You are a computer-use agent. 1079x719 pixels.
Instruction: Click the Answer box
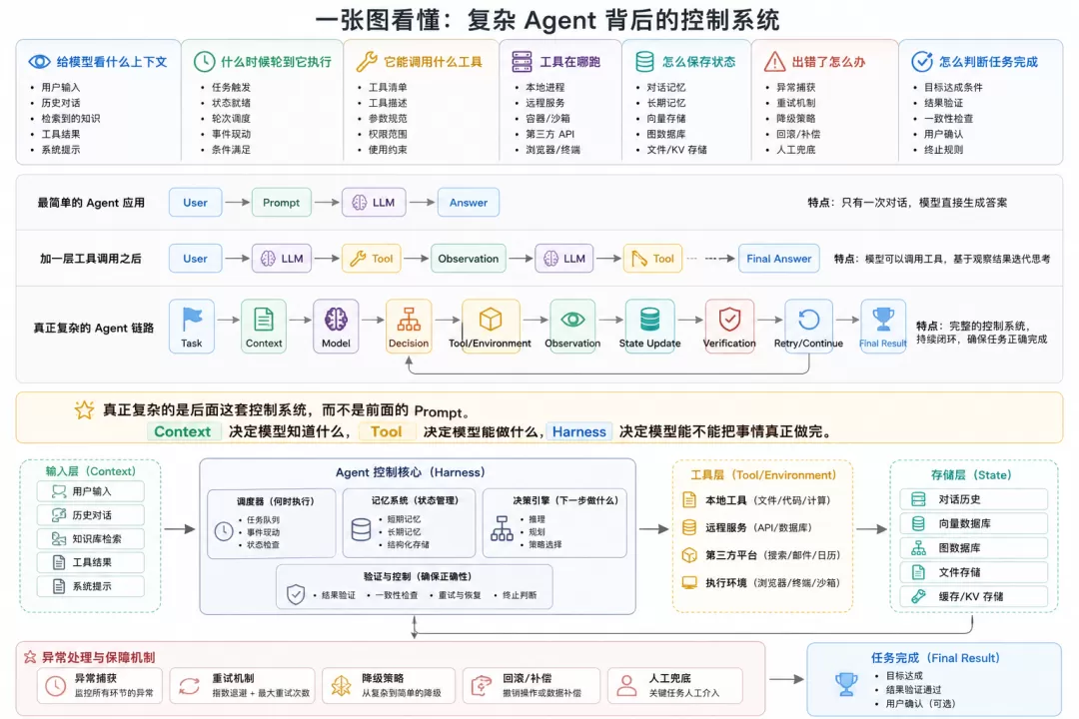pyautogui.click(x=469, y=203)
